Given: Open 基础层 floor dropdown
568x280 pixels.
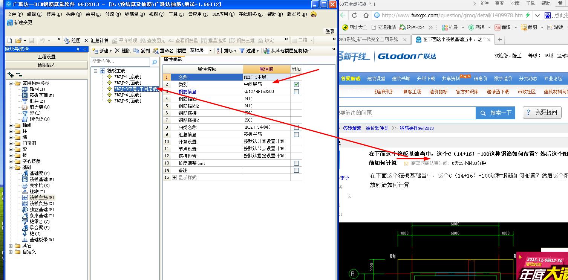Looking at the screenshot, I should 210,50.
